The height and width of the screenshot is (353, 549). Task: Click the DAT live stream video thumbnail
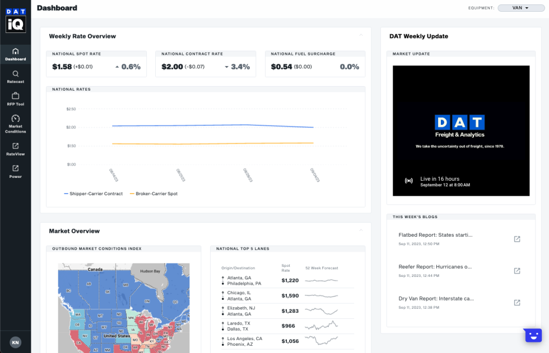click(x=460, y=131)
